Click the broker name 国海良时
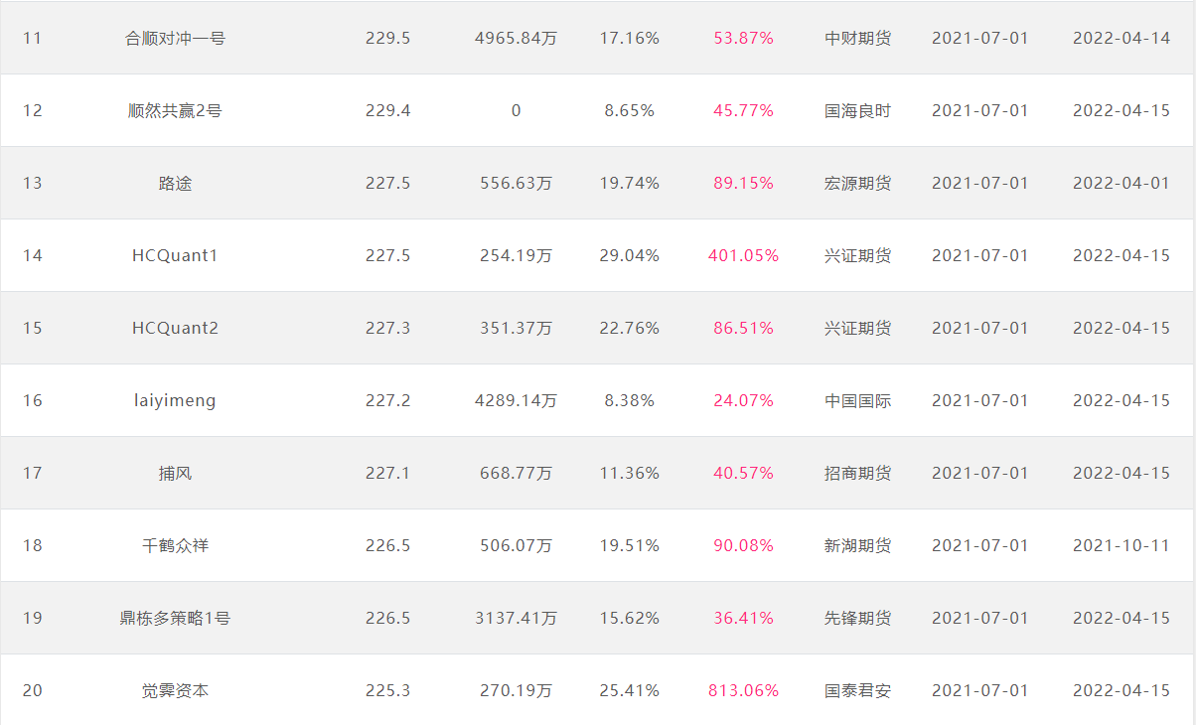 [857, 110]
